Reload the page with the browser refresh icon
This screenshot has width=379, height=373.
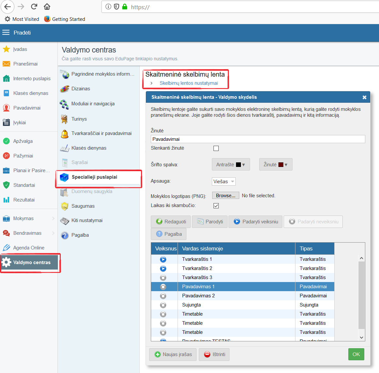tap(34, 7)
